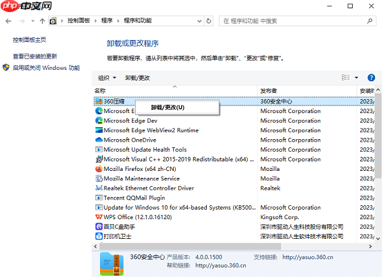Go forward with the right arrow
This screenshot has width=382, height=277.
click(22, 21)
